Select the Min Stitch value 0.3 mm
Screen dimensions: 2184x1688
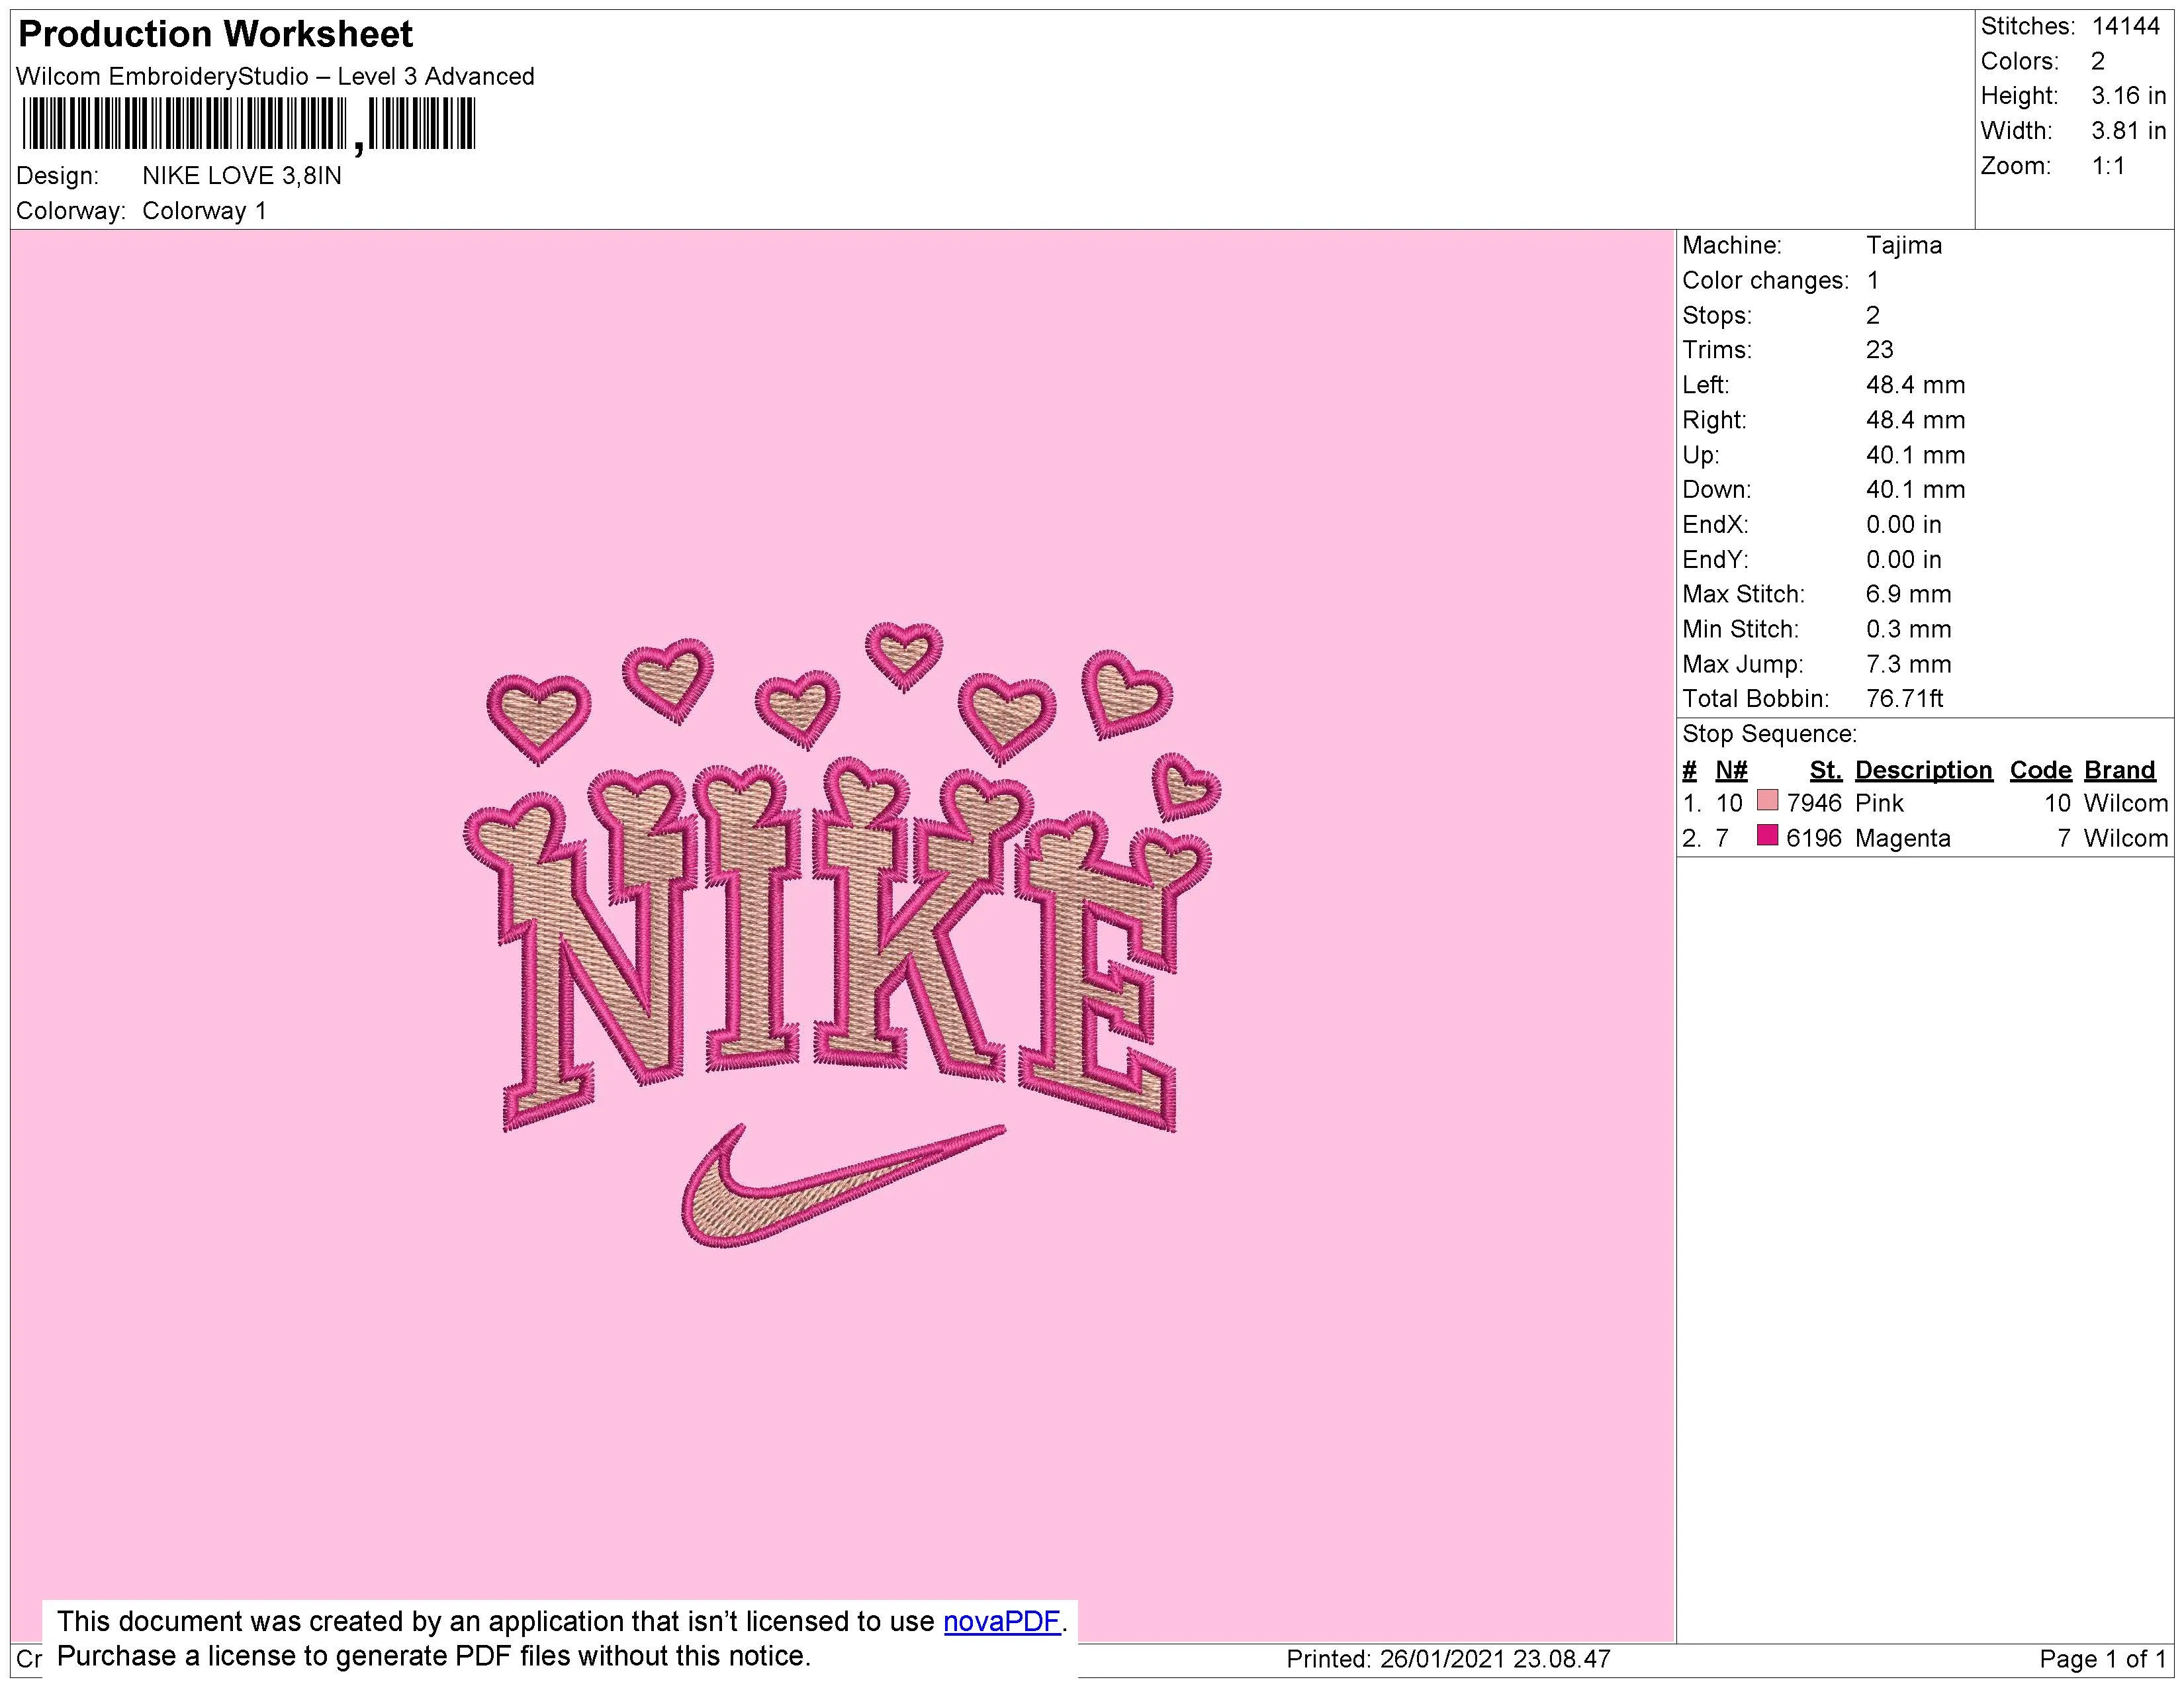1908,629
